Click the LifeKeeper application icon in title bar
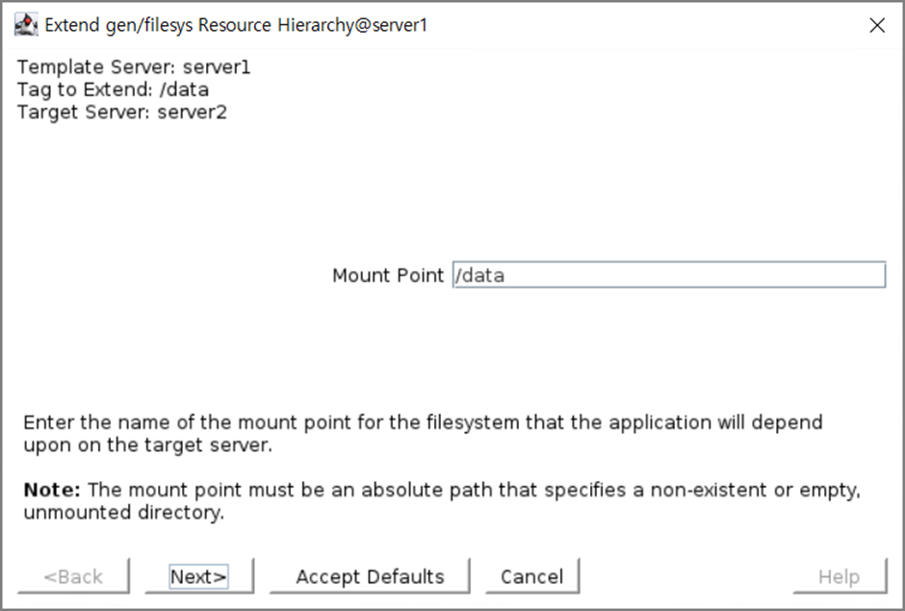Screen dimensions: 905x611 pos(26,25)
